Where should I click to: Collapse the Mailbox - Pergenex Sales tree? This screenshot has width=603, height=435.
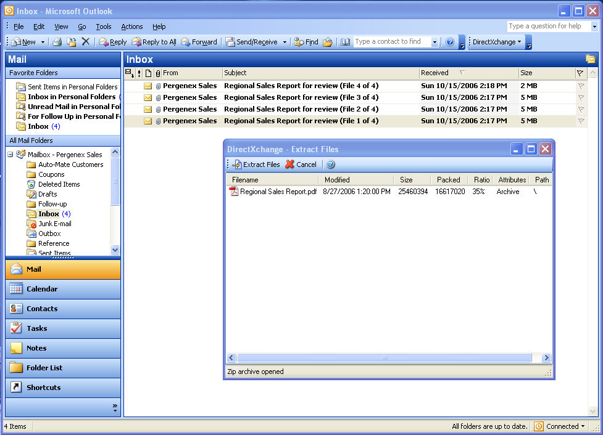coord(10,155)
